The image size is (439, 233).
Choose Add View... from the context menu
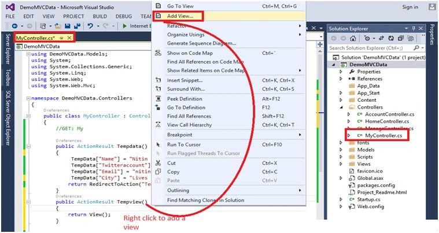coord(228,16)
